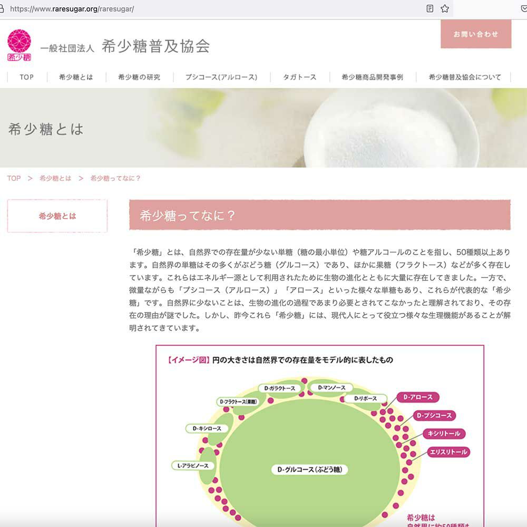Click 希少糖普及協会 site title text
The height and width of the screenshot is (527, 527).
pos(155,46)
